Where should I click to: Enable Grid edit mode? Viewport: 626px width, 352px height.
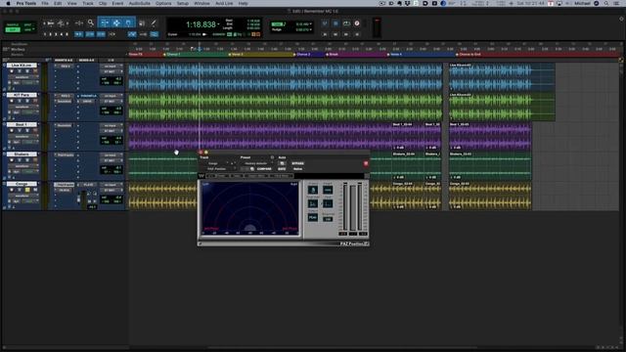click(x=28, y=30)
